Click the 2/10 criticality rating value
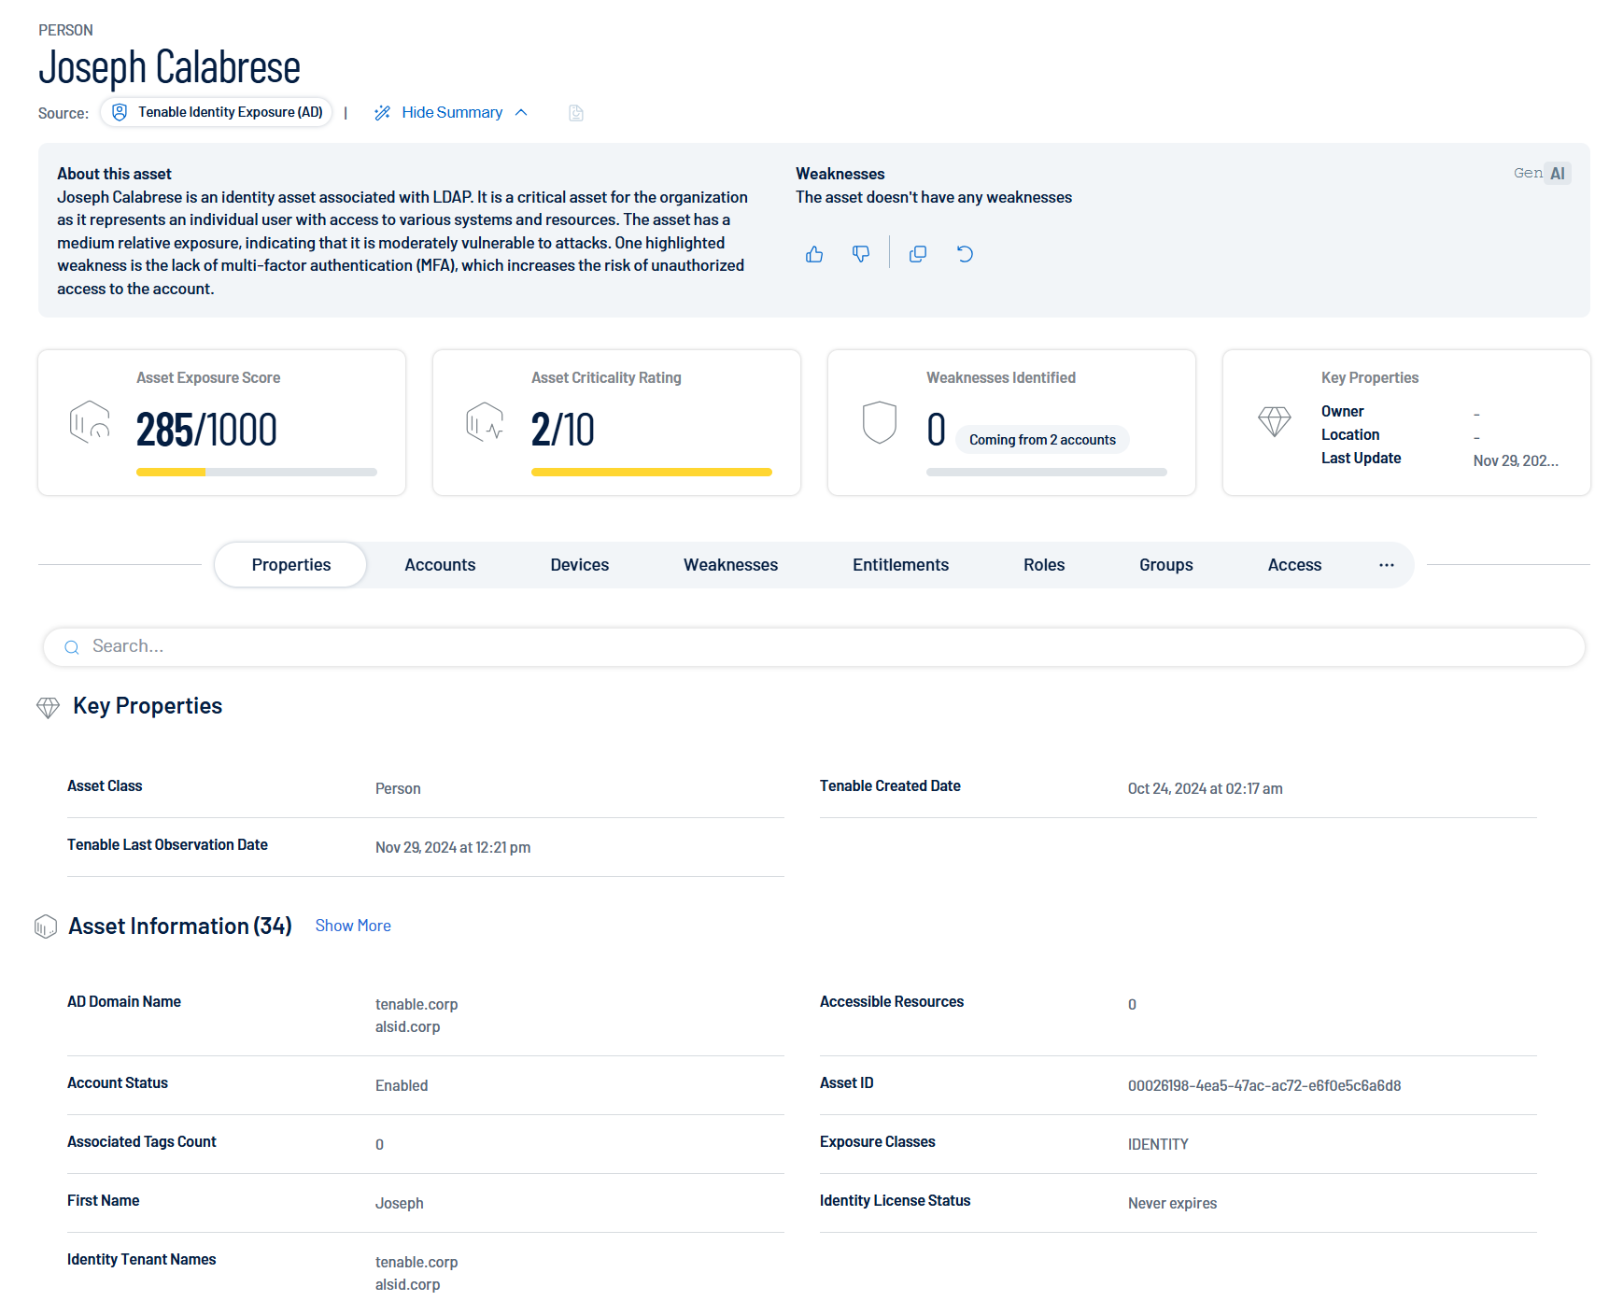Viewport: 1609px width, 1301px height. [x=563, y=431]
